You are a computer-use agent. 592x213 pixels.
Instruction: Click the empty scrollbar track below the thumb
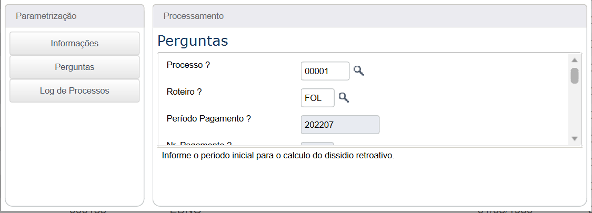[x=574, y=109]
